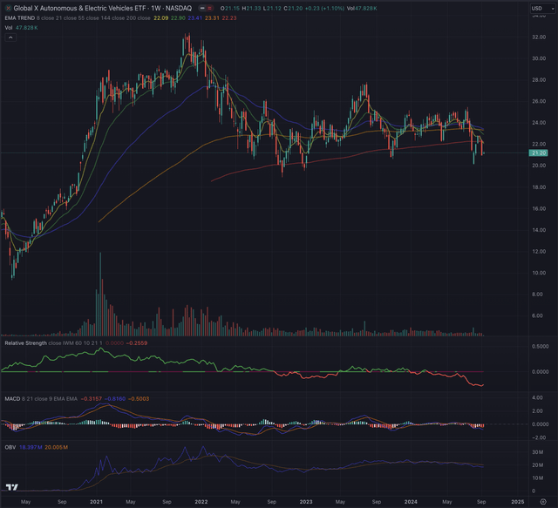Click the green EMA value 22.90
The height and width of the screenshot is (508, 558).
coord(178,17)
